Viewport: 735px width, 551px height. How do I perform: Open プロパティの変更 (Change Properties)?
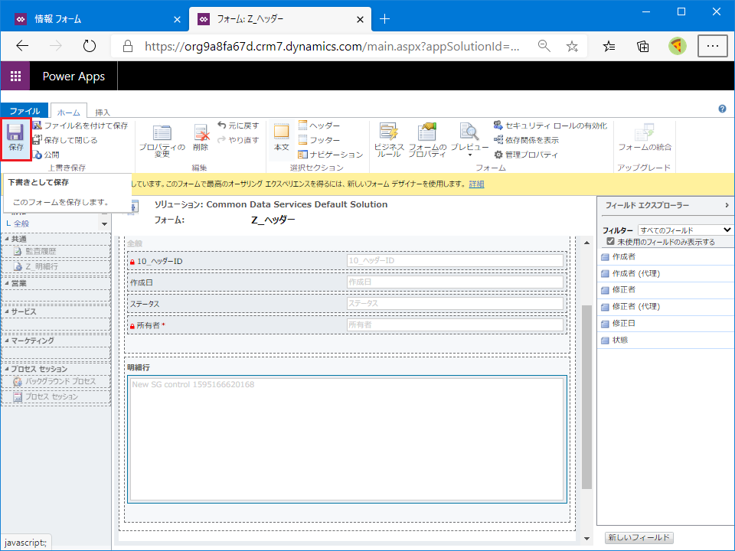[x=162, y=141]
